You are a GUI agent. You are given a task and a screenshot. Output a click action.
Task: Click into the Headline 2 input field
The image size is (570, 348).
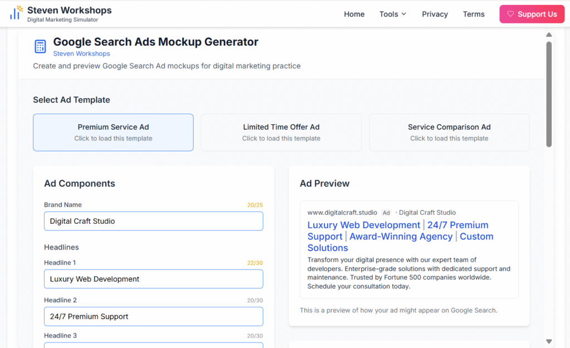(154, 316)
